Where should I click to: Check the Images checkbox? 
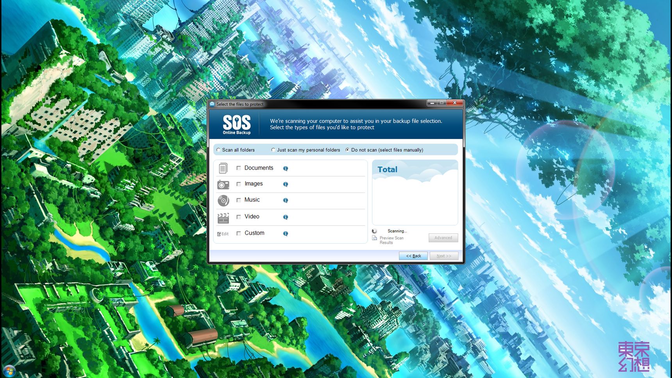(x=239, y=184)
